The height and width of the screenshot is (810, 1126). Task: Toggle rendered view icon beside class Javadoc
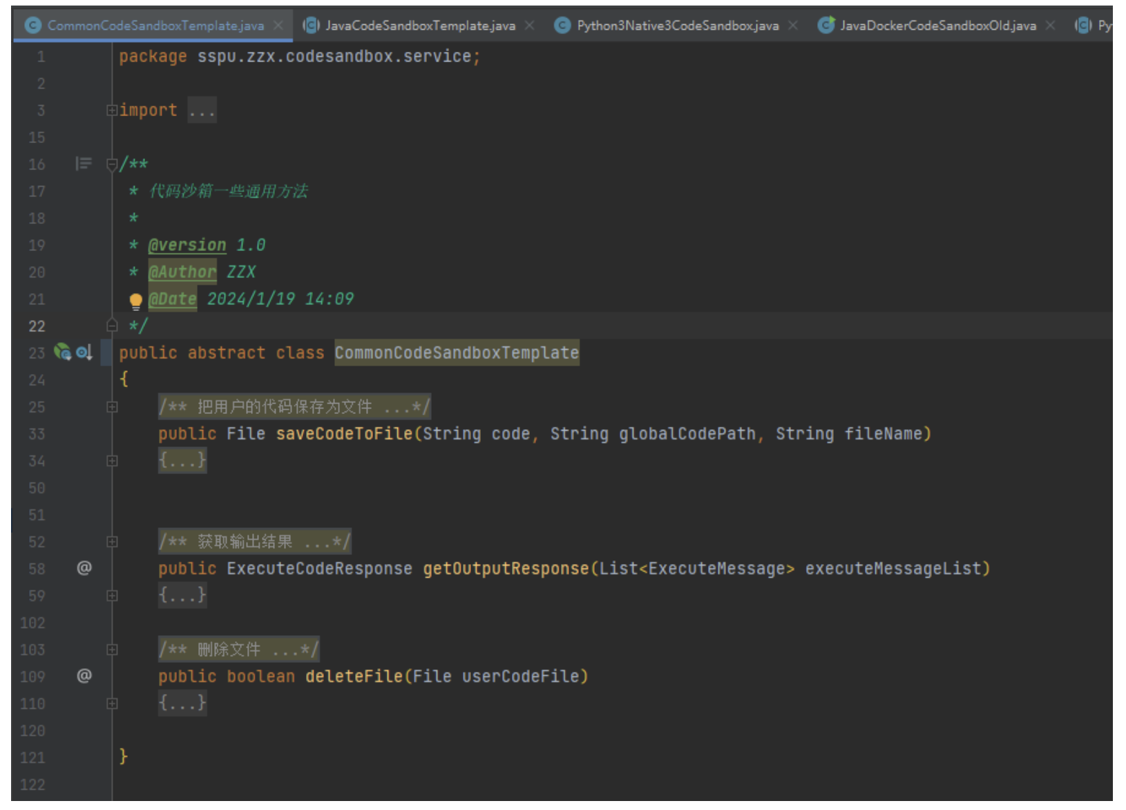click(84, 164)
